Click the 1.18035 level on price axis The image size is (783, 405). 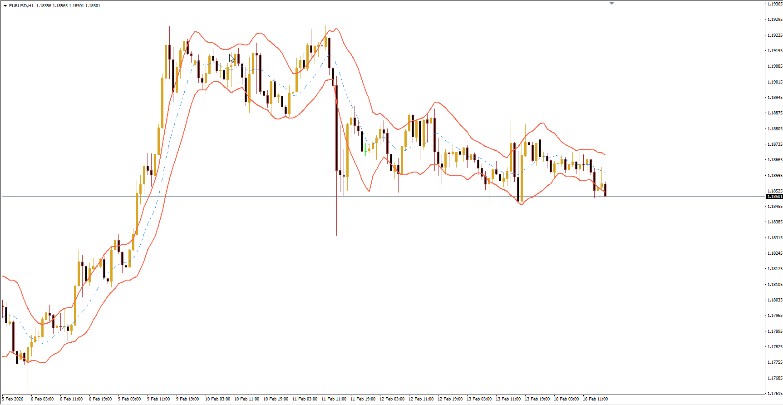(774, 300)
